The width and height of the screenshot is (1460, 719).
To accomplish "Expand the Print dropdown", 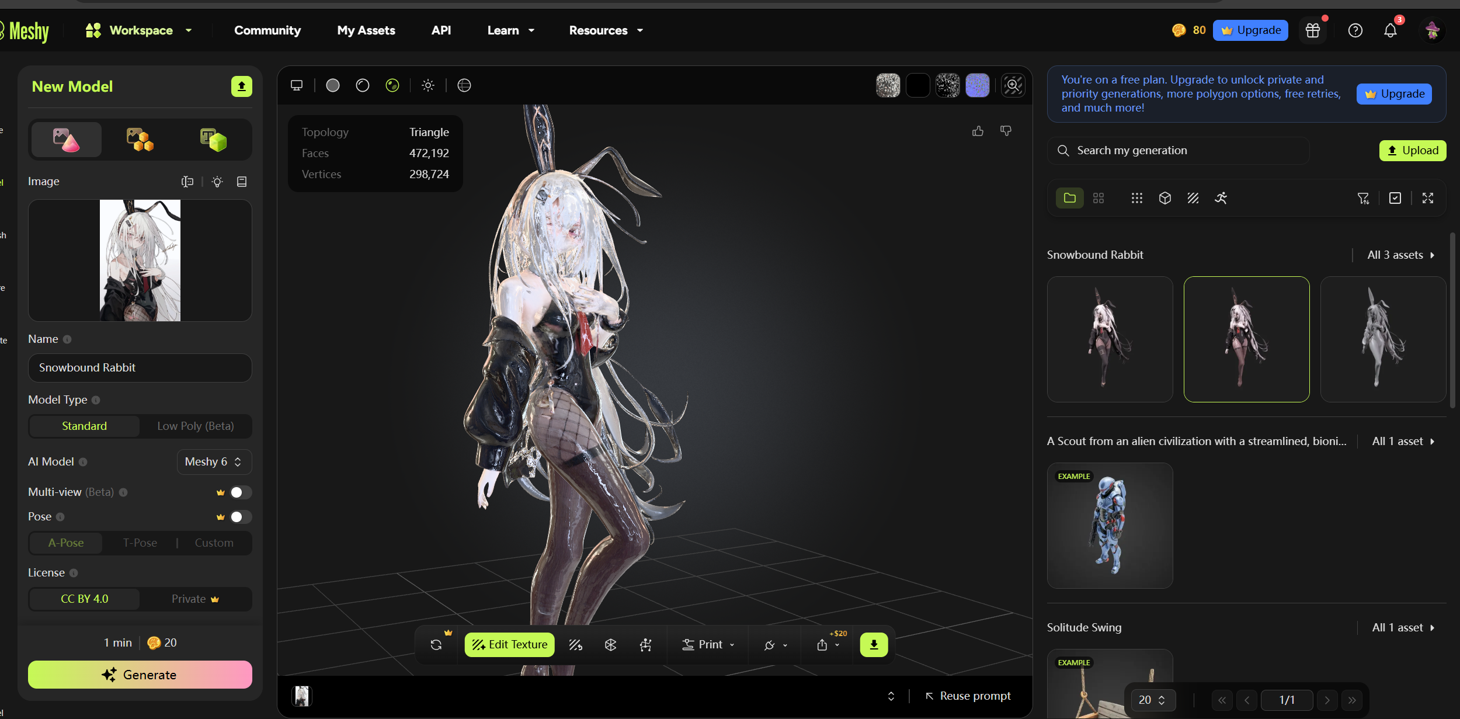I will click(x=708, y=645).
